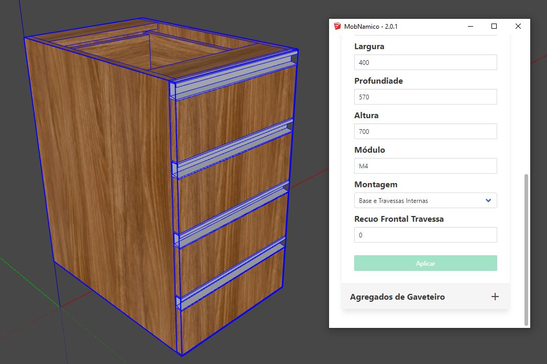Close the MobNamico plugin window
Screen dimensions: 547x364
pos(518,26)
